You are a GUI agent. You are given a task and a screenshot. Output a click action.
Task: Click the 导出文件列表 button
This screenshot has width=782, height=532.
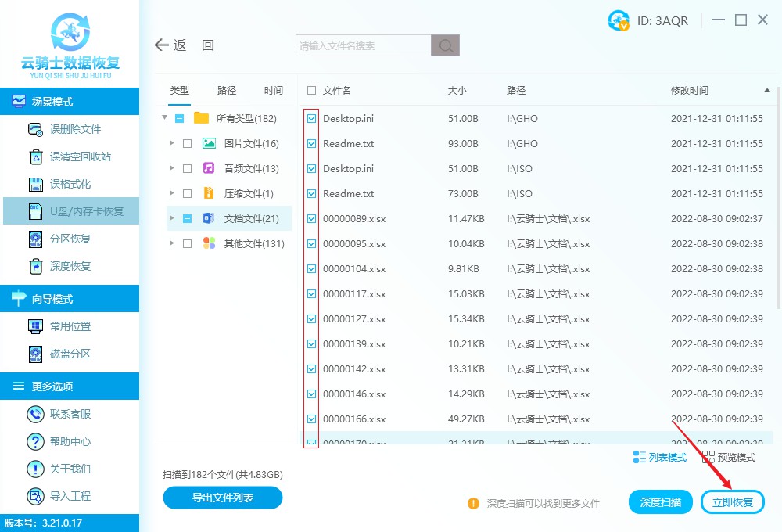click(x=222, y=498)
